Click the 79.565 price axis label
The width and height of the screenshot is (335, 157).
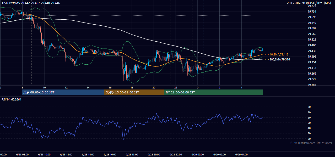[x=311, y=34]
